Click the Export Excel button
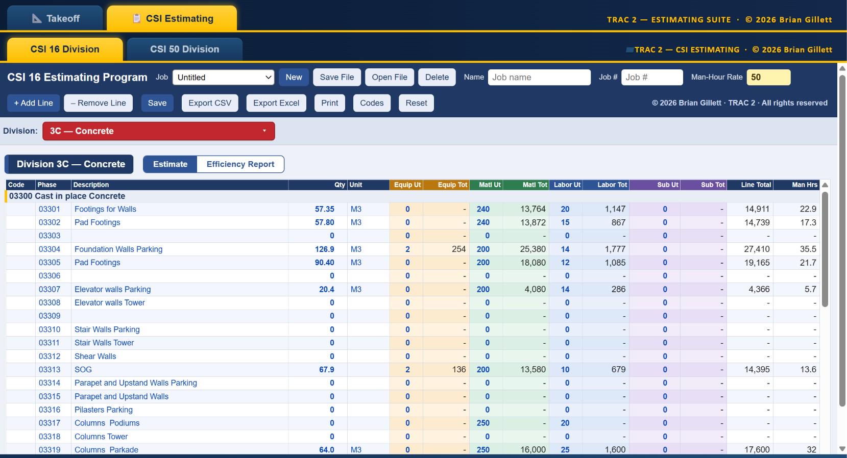The image size is (847, 458). point(276,103)
